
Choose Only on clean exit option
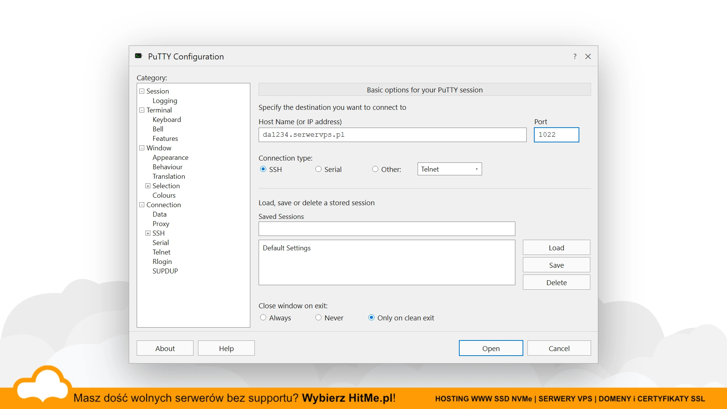coord(371,318)
